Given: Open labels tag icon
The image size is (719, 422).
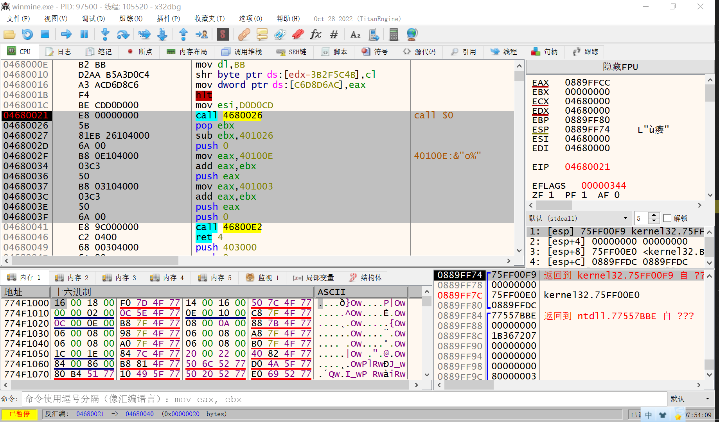Looking at the screenshot, I should pos(280,34).
